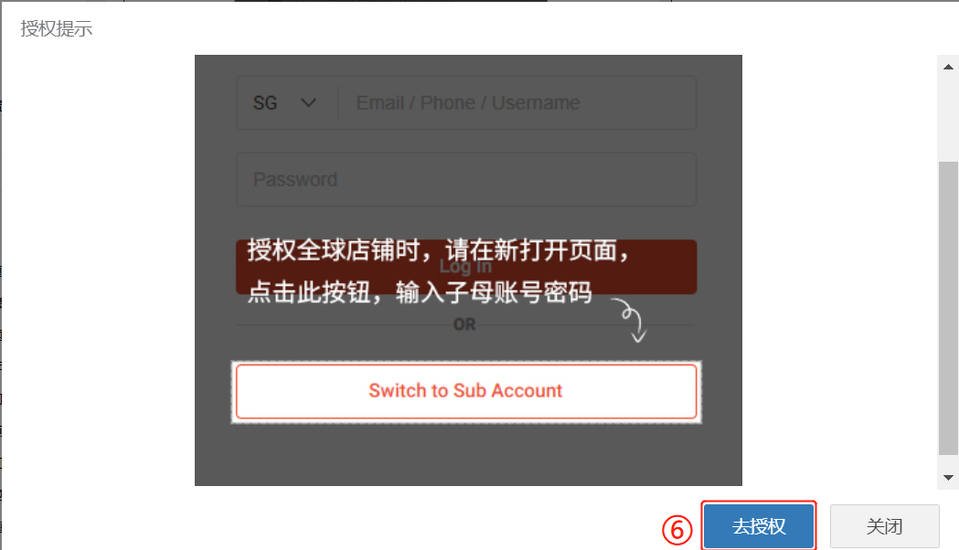Click the 授权提示 dialog title
The width and height of the screenshot is (959, 550).
tap(57, 28)
